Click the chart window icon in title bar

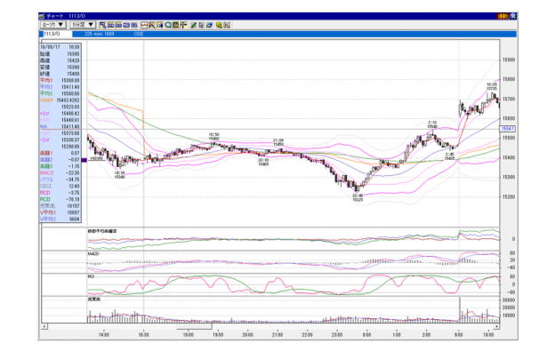(x=42, y=16)
